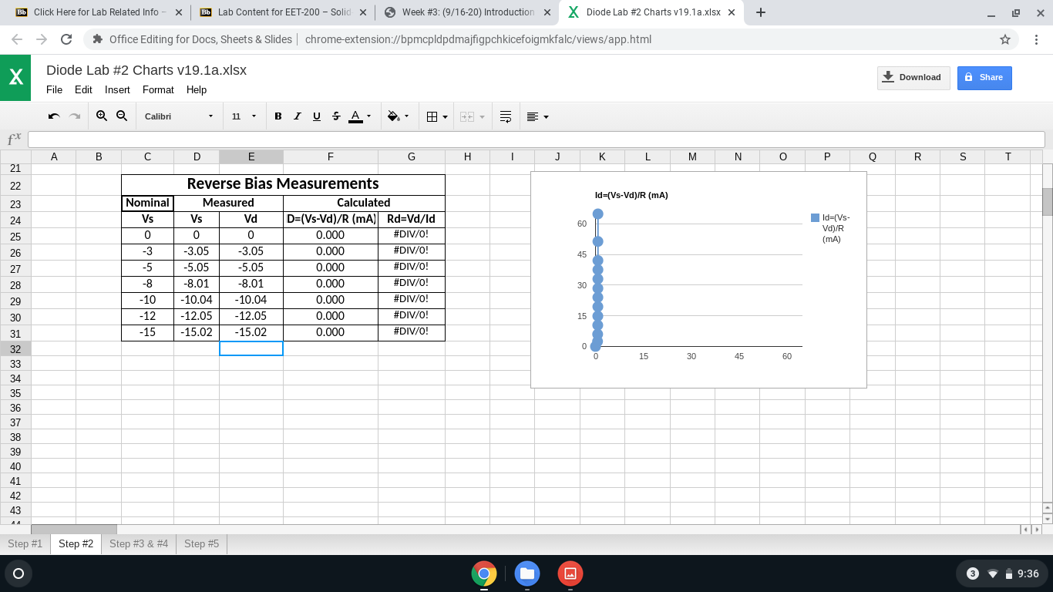Click the Download button
The width and height of the screenshot is (1053, 592).
pos(913,77)
